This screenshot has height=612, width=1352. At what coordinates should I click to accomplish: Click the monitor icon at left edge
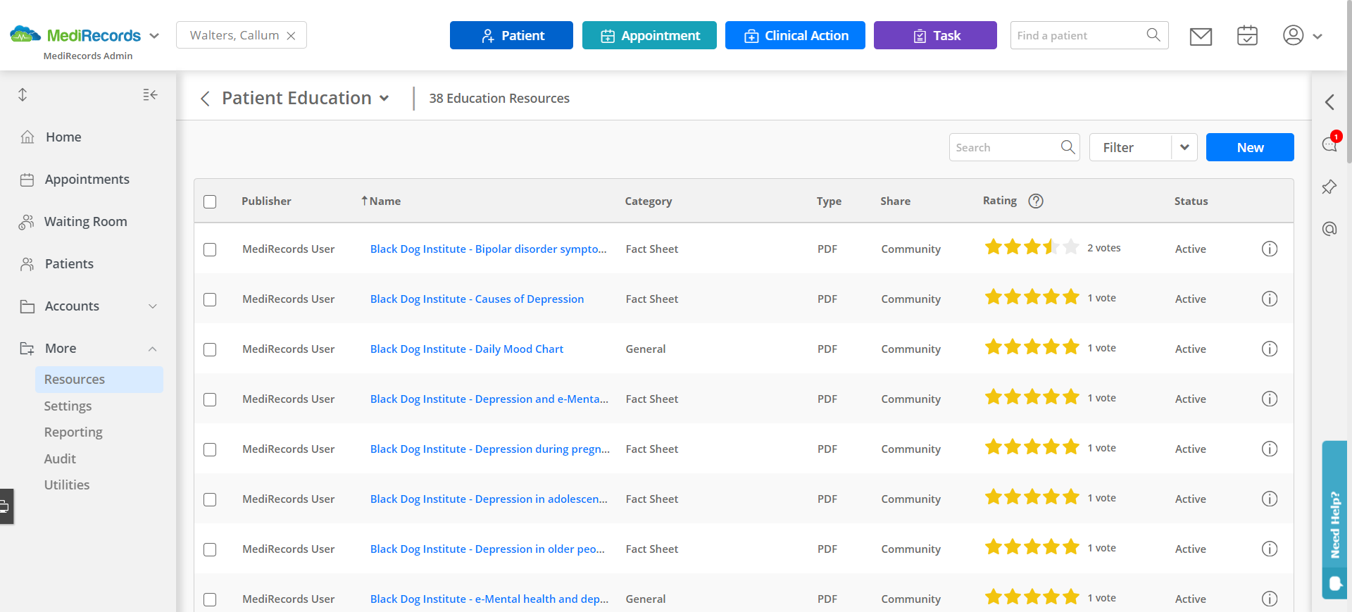click(6, 506)
